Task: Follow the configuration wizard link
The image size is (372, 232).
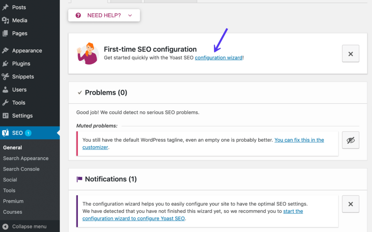Action: pyautogui.click(x=218, y=58)
